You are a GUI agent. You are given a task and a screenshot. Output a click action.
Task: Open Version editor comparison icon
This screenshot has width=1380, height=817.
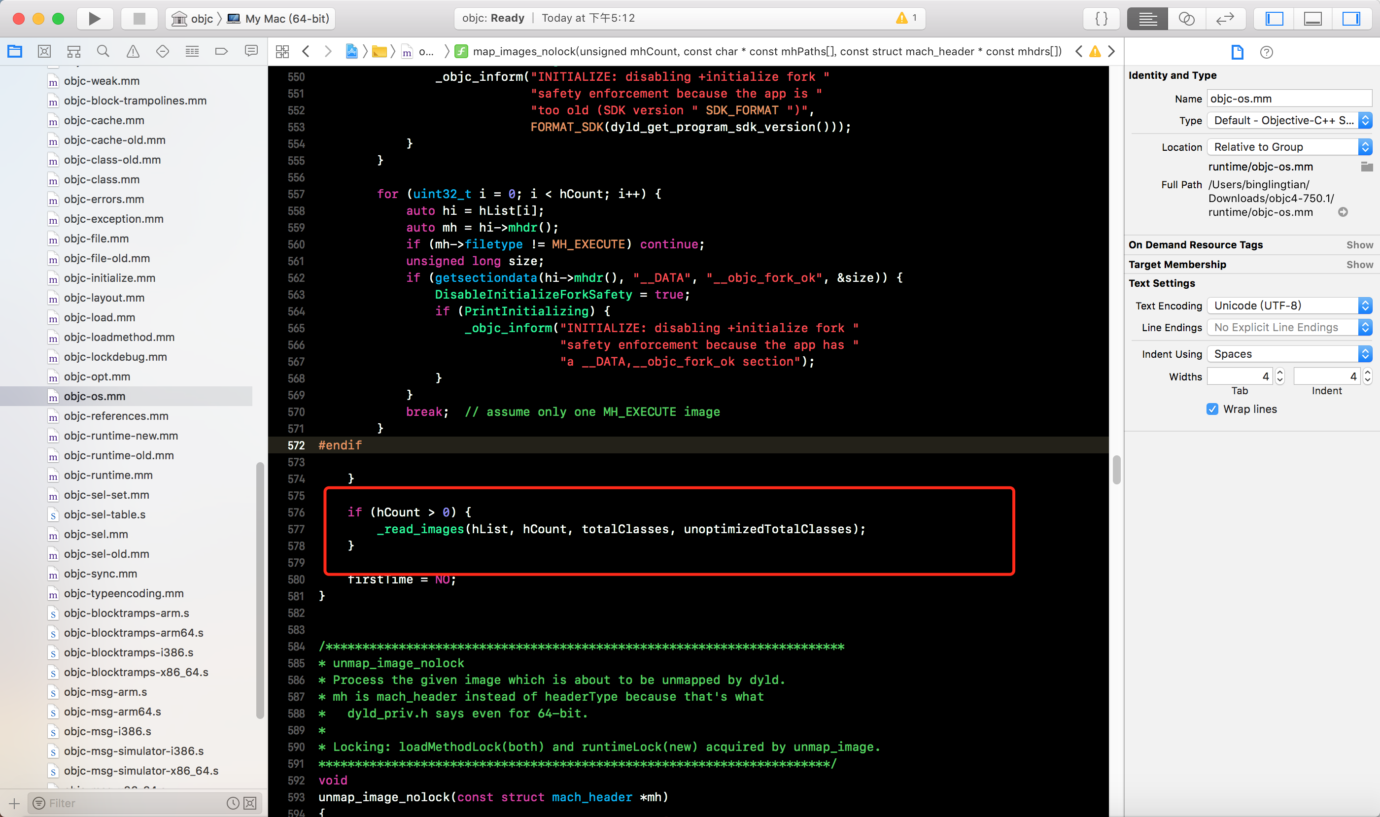1225,19
